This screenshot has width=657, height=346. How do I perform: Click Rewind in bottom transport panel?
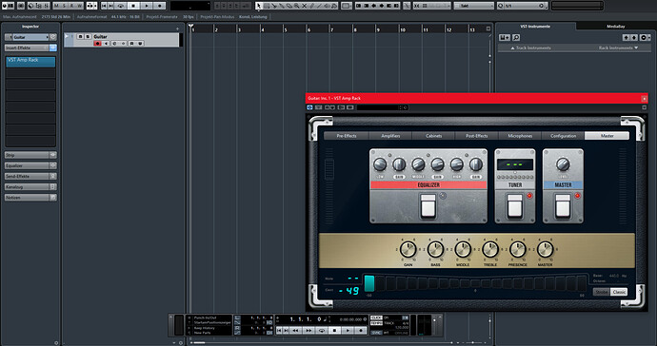click(x=295, y=331)
